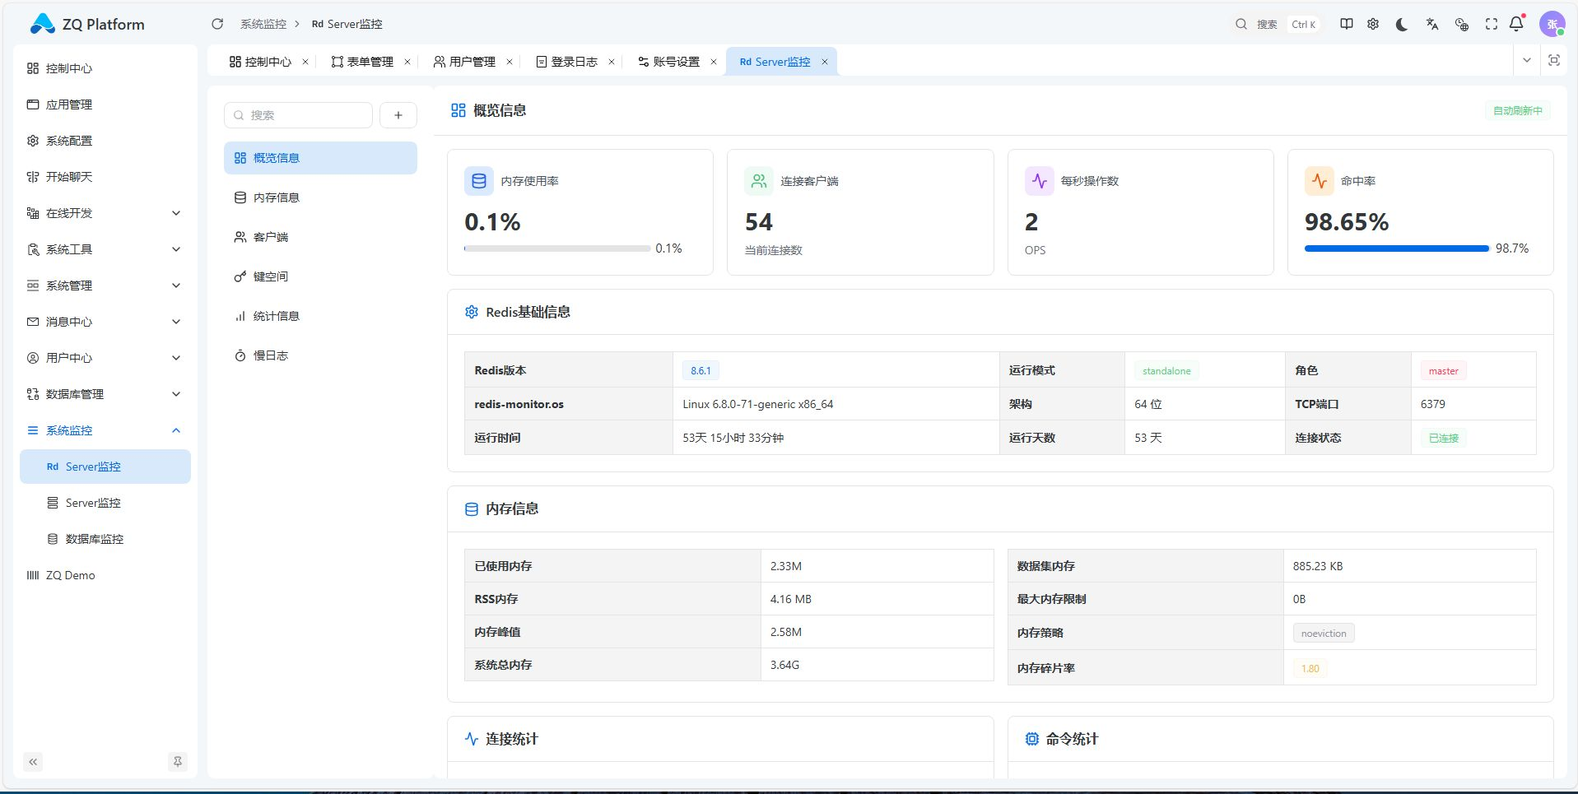
Task: Open ZQ Demo in the sidebar
Action: (105, 575)
